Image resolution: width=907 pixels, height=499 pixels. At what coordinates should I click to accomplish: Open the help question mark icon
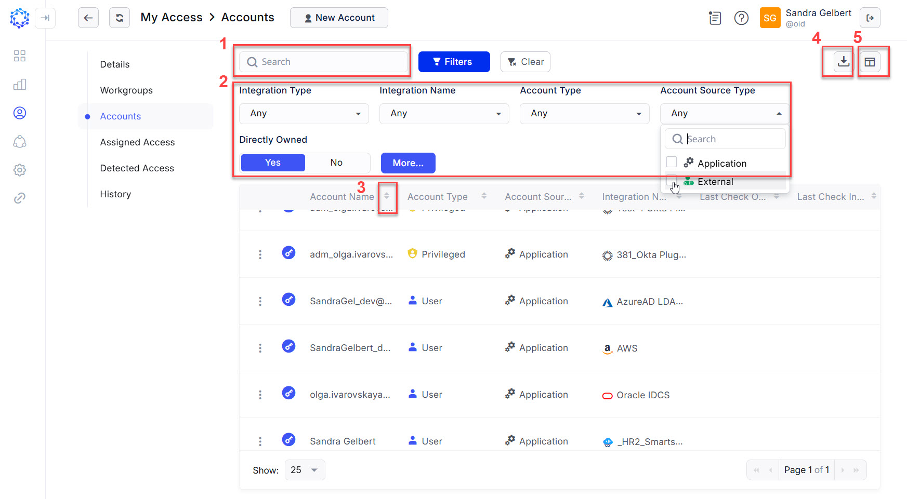tap(741, 18)
